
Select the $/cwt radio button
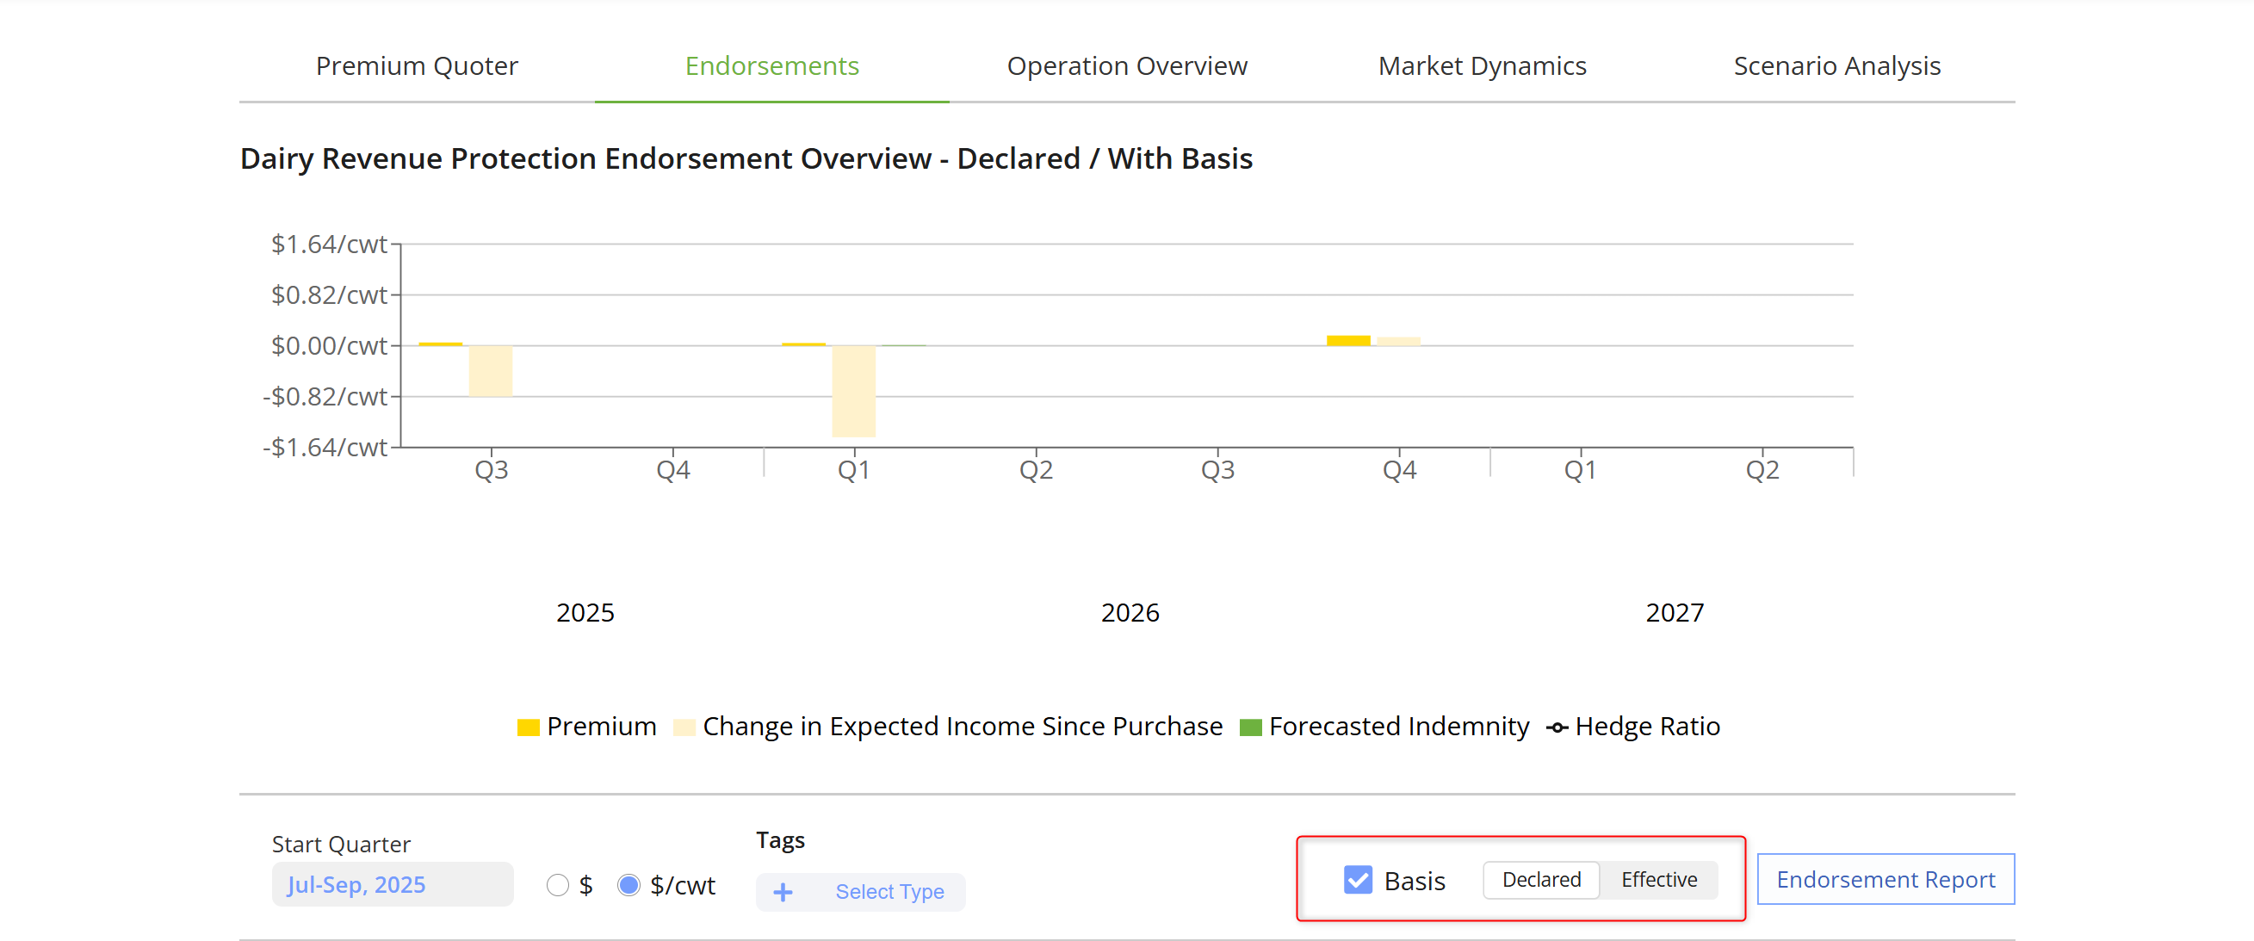tap(629, 885)
